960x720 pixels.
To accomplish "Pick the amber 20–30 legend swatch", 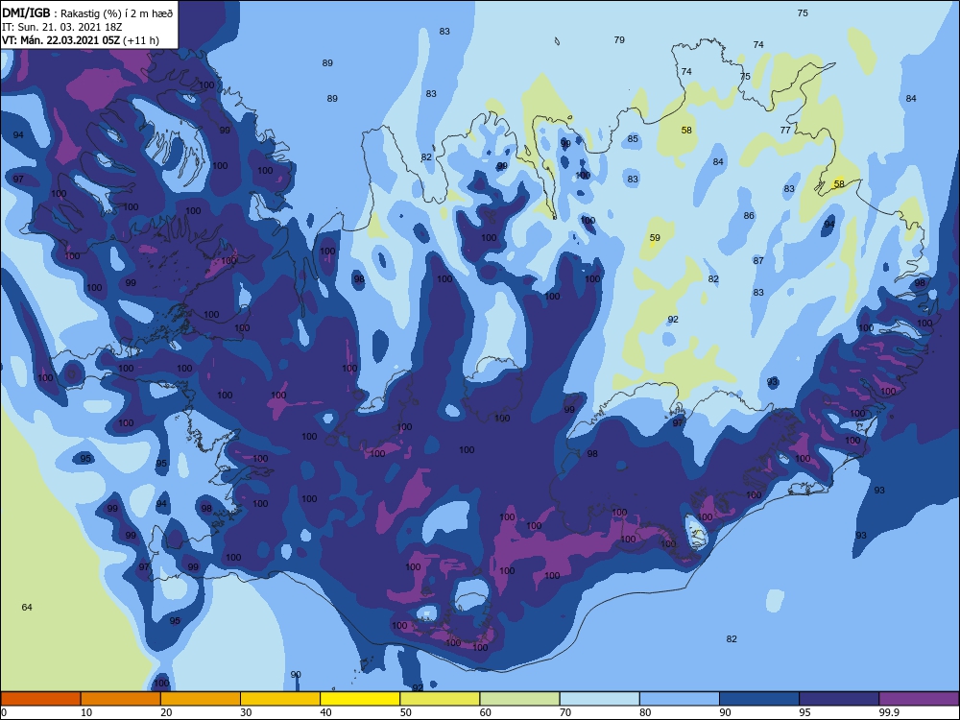I will click(201, 699).
